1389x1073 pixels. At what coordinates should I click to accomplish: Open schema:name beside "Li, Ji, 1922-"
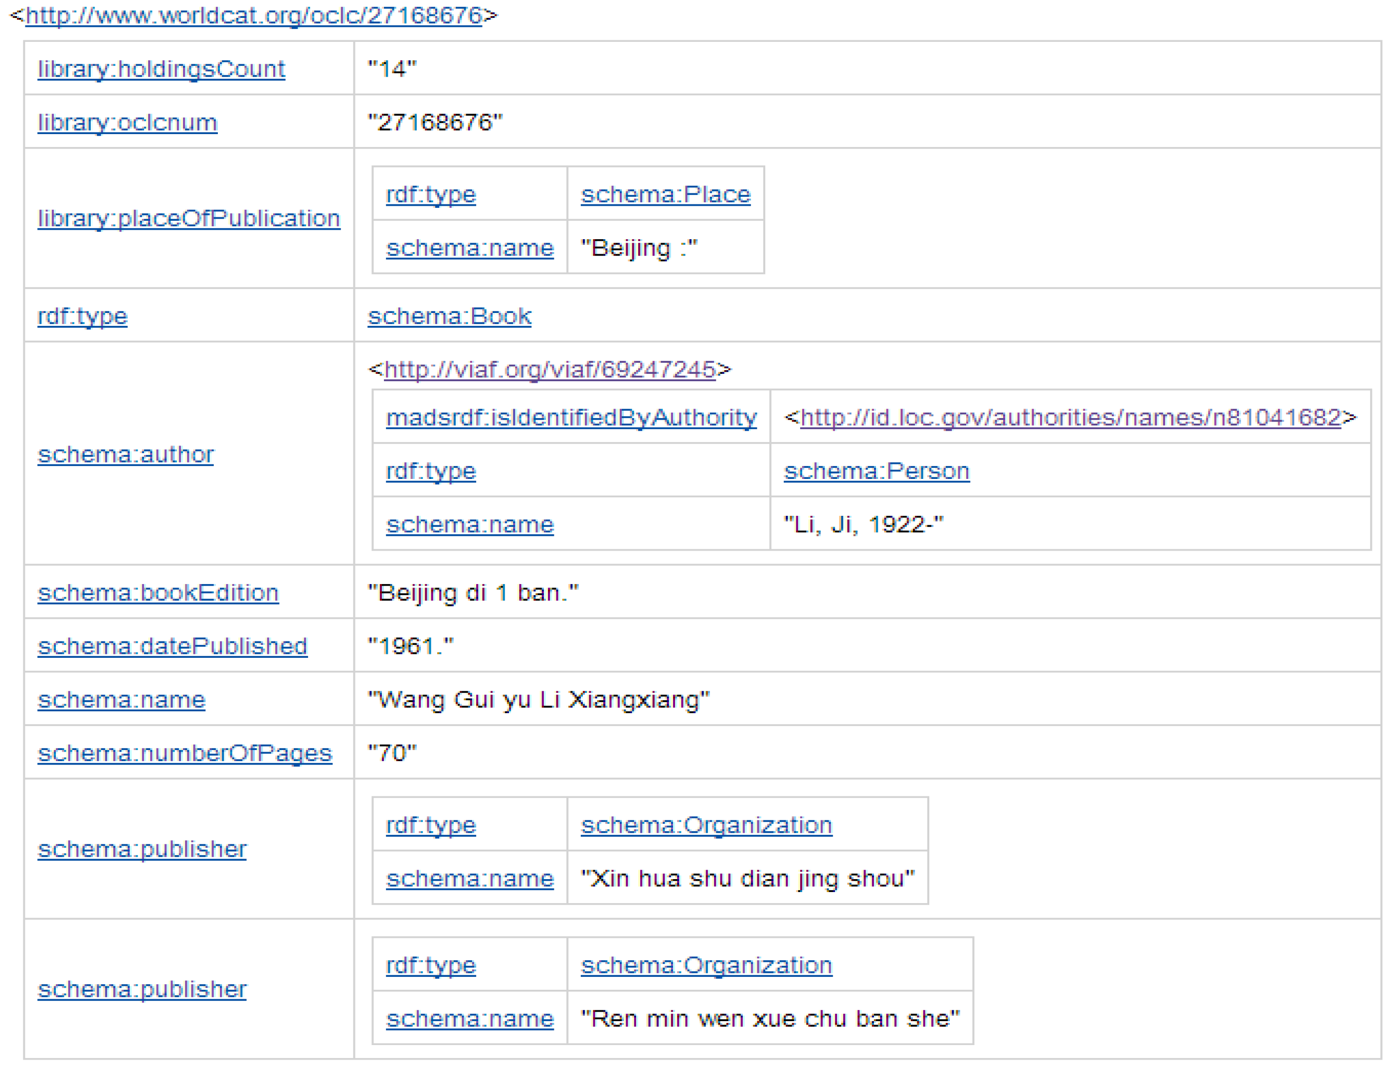(x=470, y=524)
